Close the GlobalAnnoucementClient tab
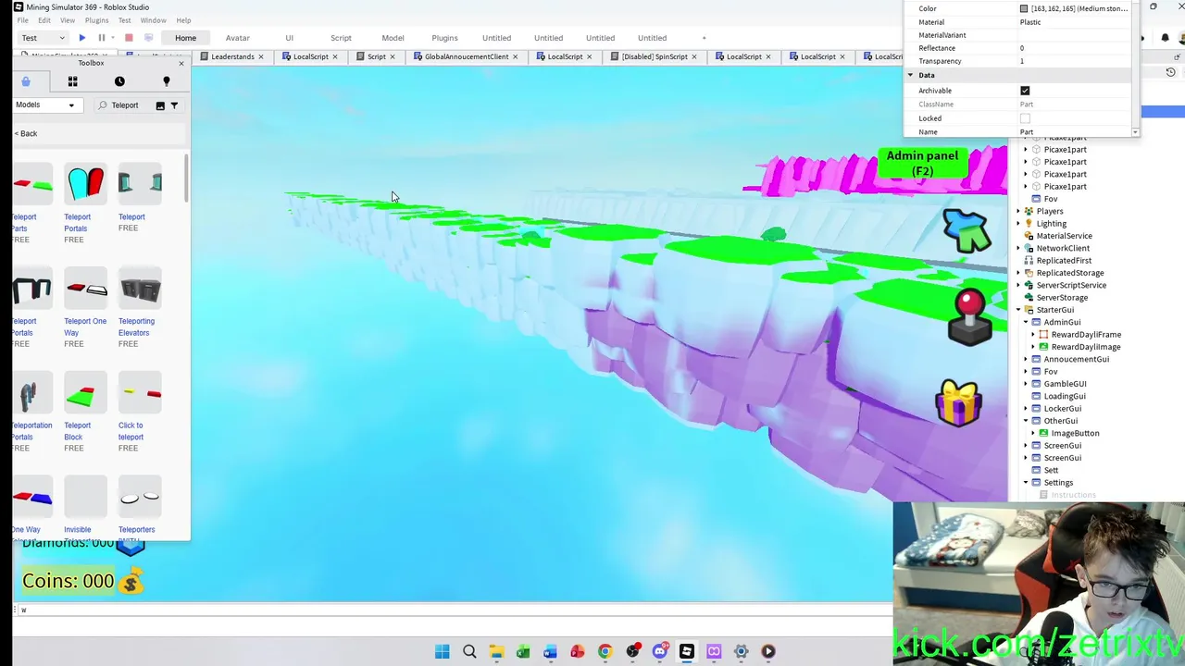The height and width of the screenshot is (666, 1185). tap(517, 56)
